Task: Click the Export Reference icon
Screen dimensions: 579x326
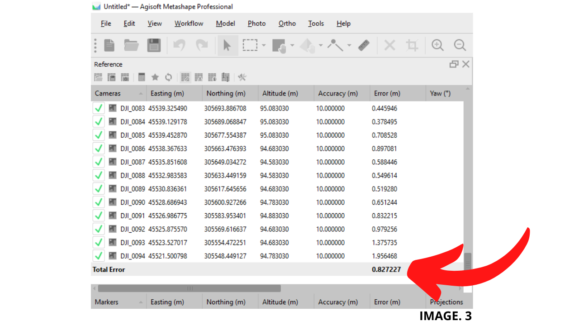Action: pyautogui.click(x=111, y=77)
